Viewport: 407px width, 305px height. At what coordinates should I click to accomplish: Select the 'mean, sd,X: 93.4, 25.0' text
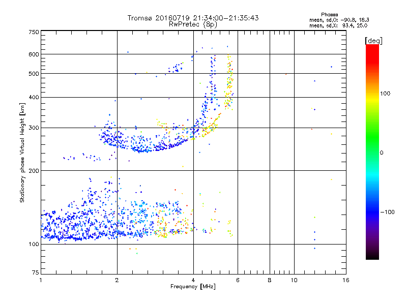click(x=338, y=25)
